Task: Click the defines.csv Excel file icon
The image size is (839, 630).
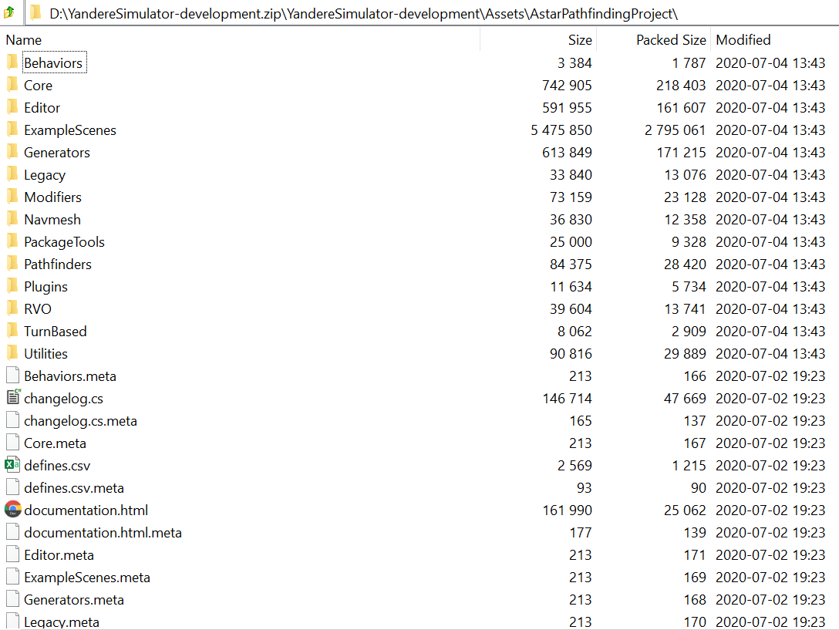Action: coord(12,465)
